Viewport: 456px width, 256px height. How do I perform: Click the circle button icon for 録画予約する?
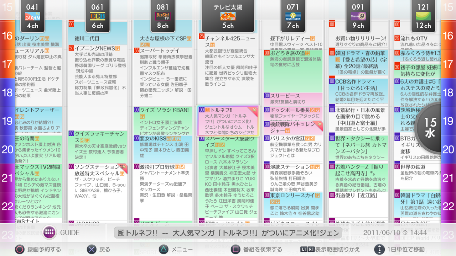(20, 250)
